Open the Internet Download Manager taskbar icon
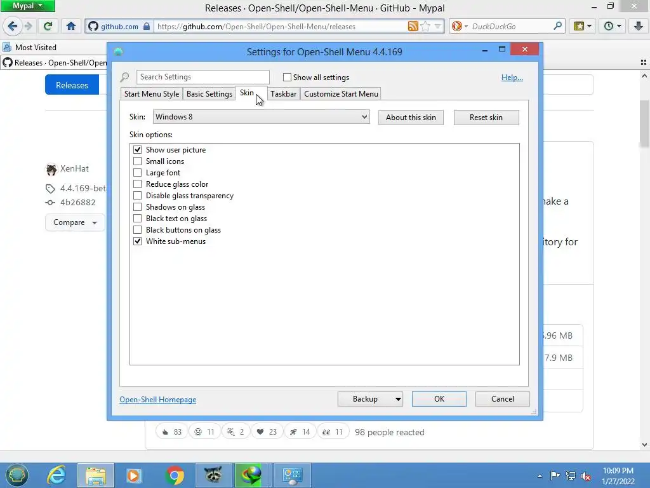Image resolution: width=650 pixels, height=488 pixels. pos(251,475)
